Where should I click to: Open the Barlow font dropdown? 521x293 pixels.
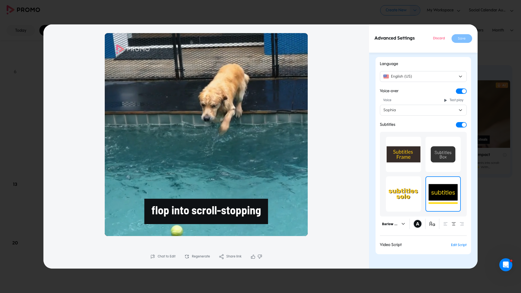393,224
